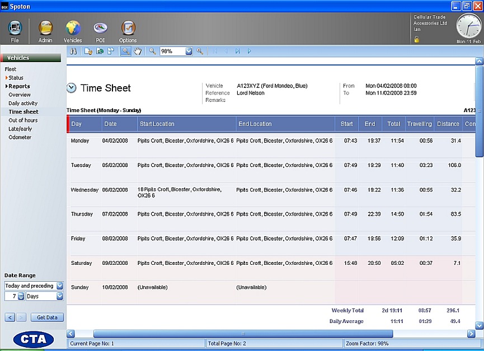484x351 pixels.
Task: Click the POI toolbar icon
Action: [x=100, y=29]
